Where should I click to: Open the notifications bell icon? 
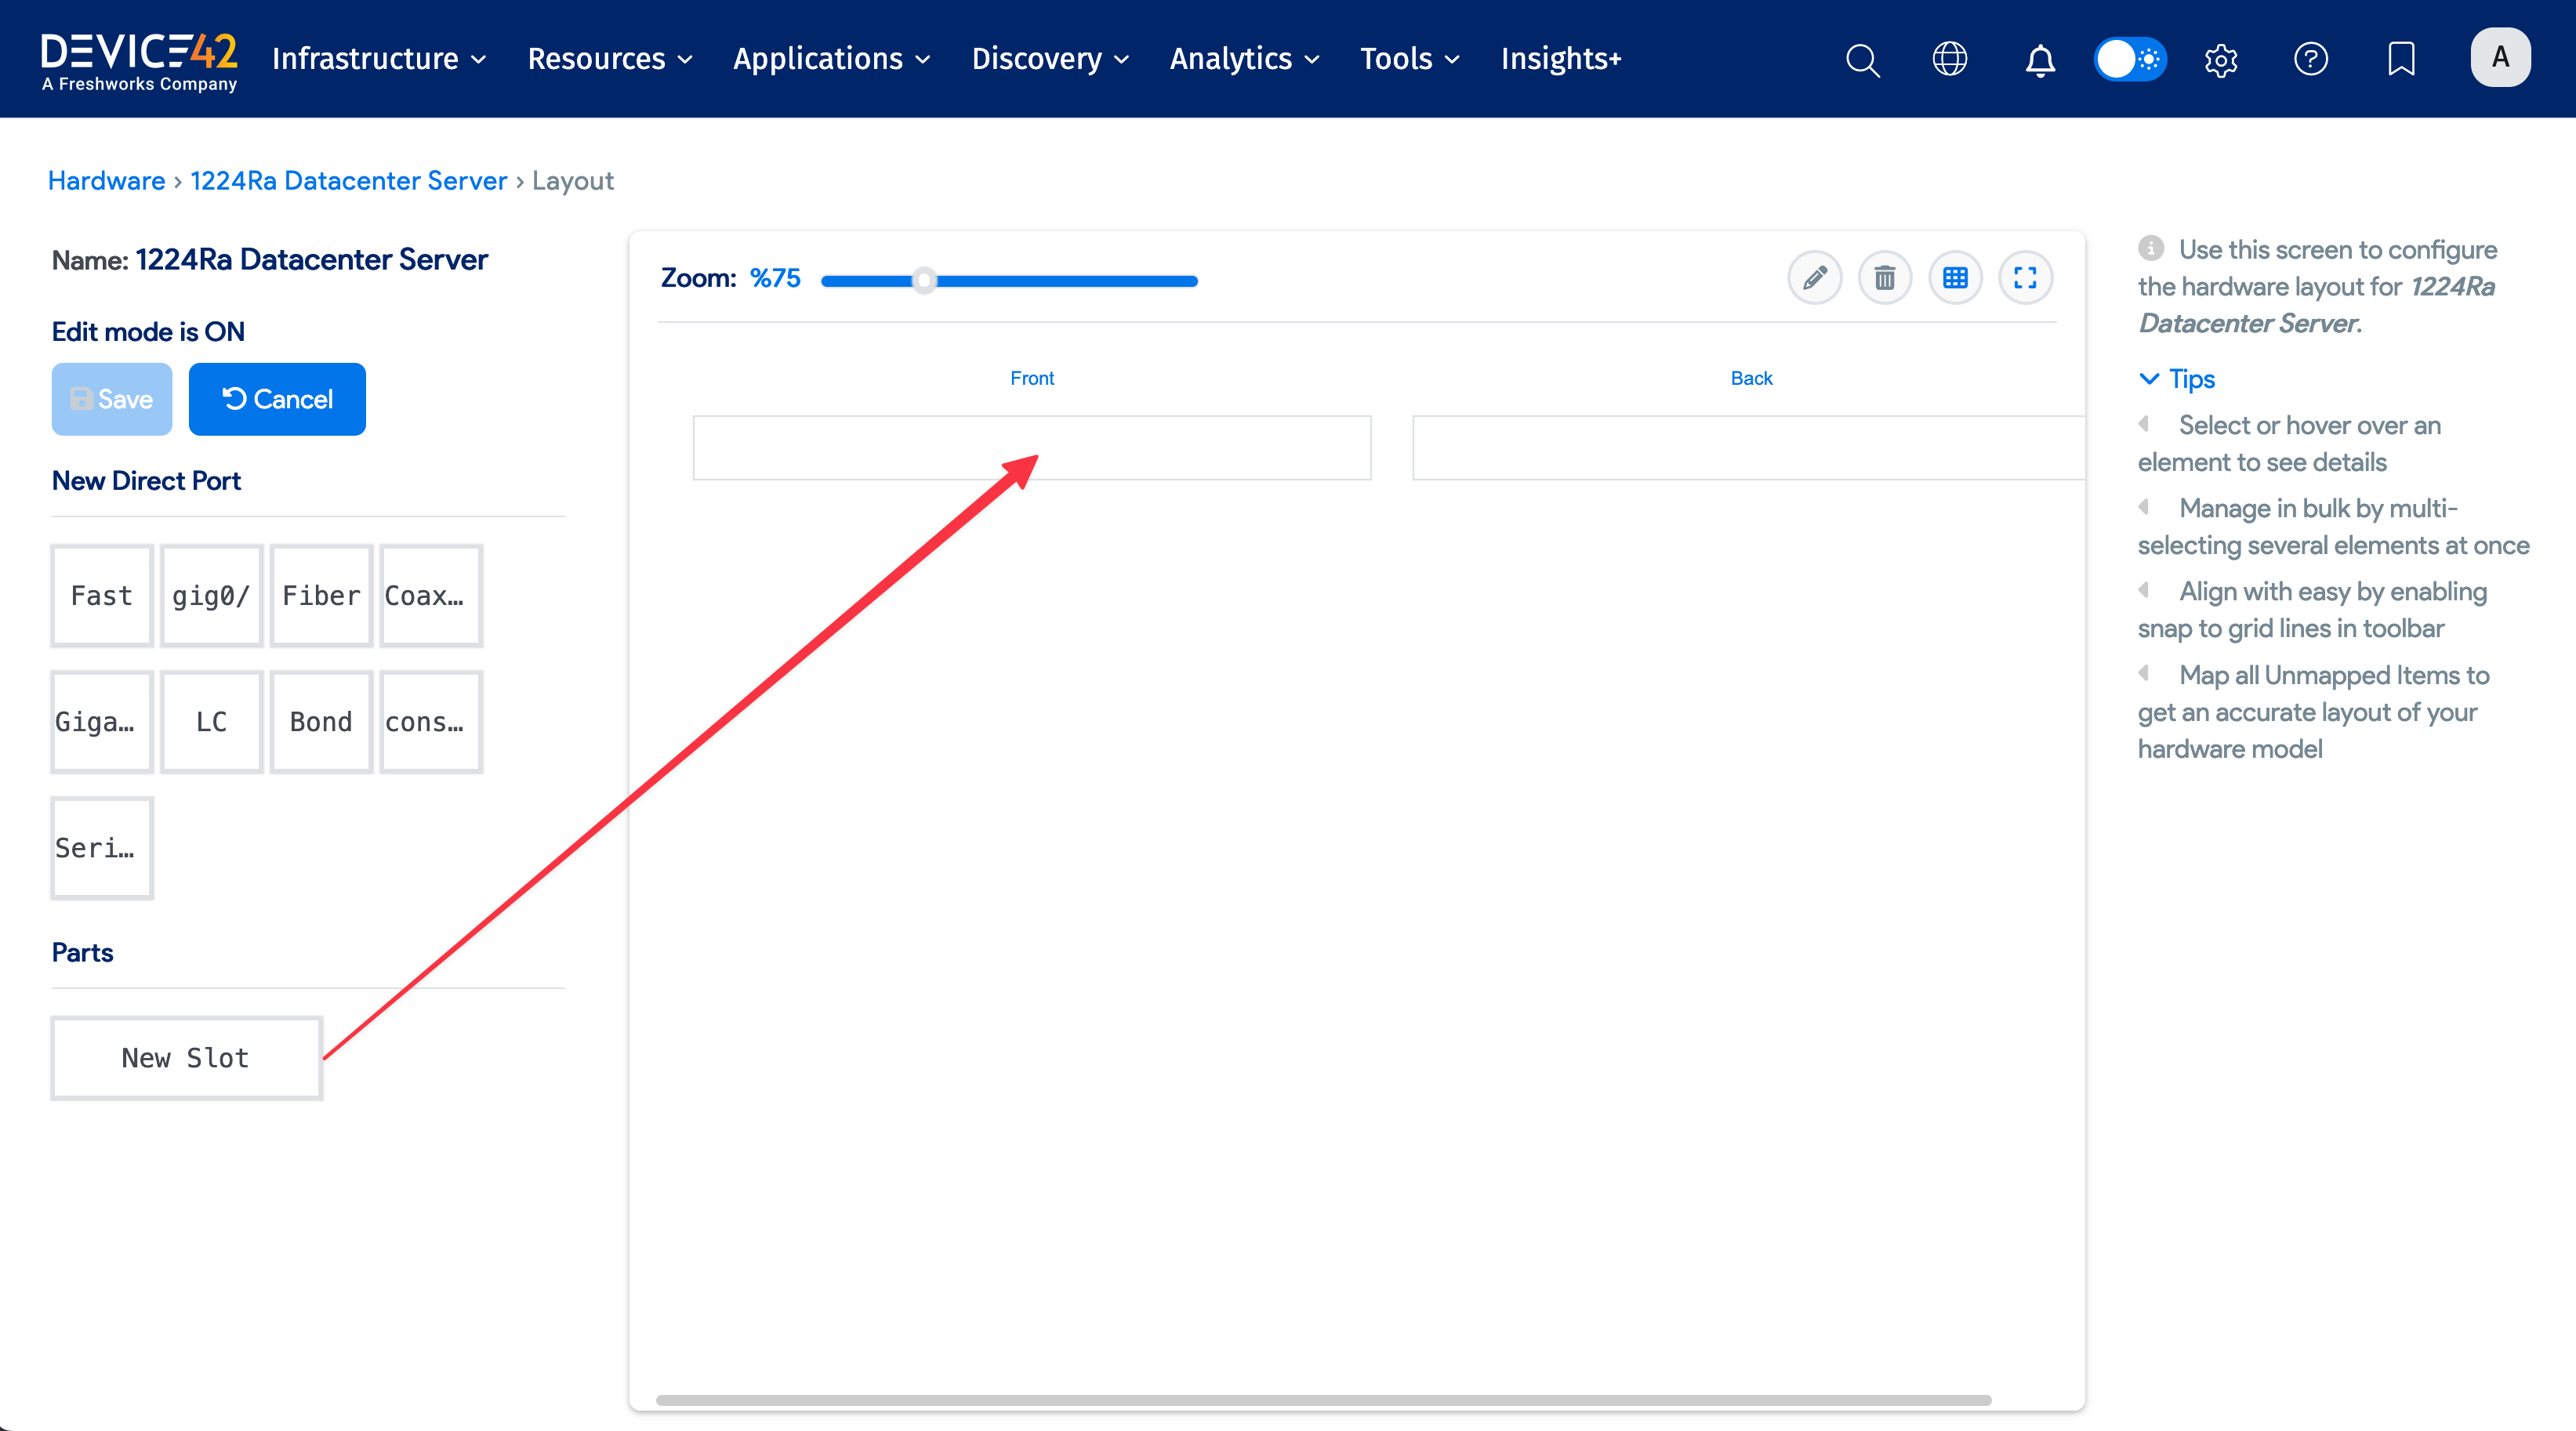tap(2040, 59)
